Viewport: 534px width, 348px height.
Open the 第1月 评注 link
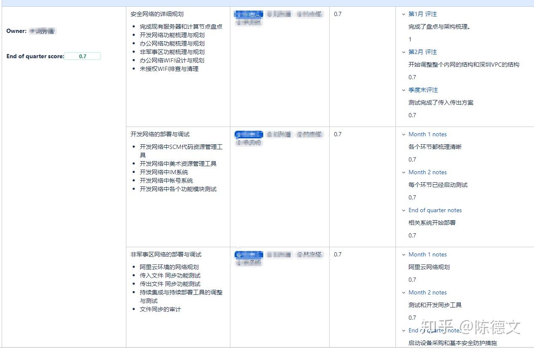(x=422, y=14)
